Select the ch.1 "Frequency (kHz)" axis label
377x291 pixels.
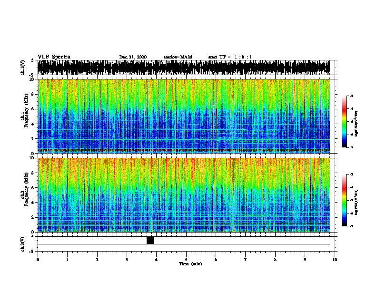click(26, 111)
